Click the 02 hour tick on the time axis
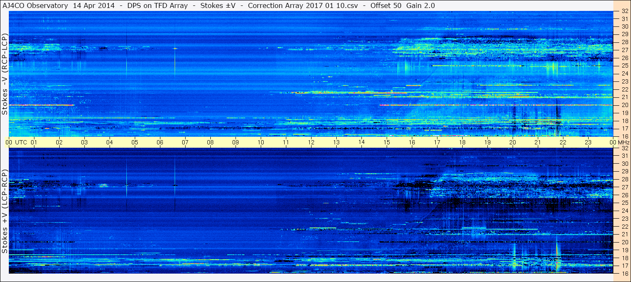The height and width of the screenshot is (282, 631). [x=59, y=142]
